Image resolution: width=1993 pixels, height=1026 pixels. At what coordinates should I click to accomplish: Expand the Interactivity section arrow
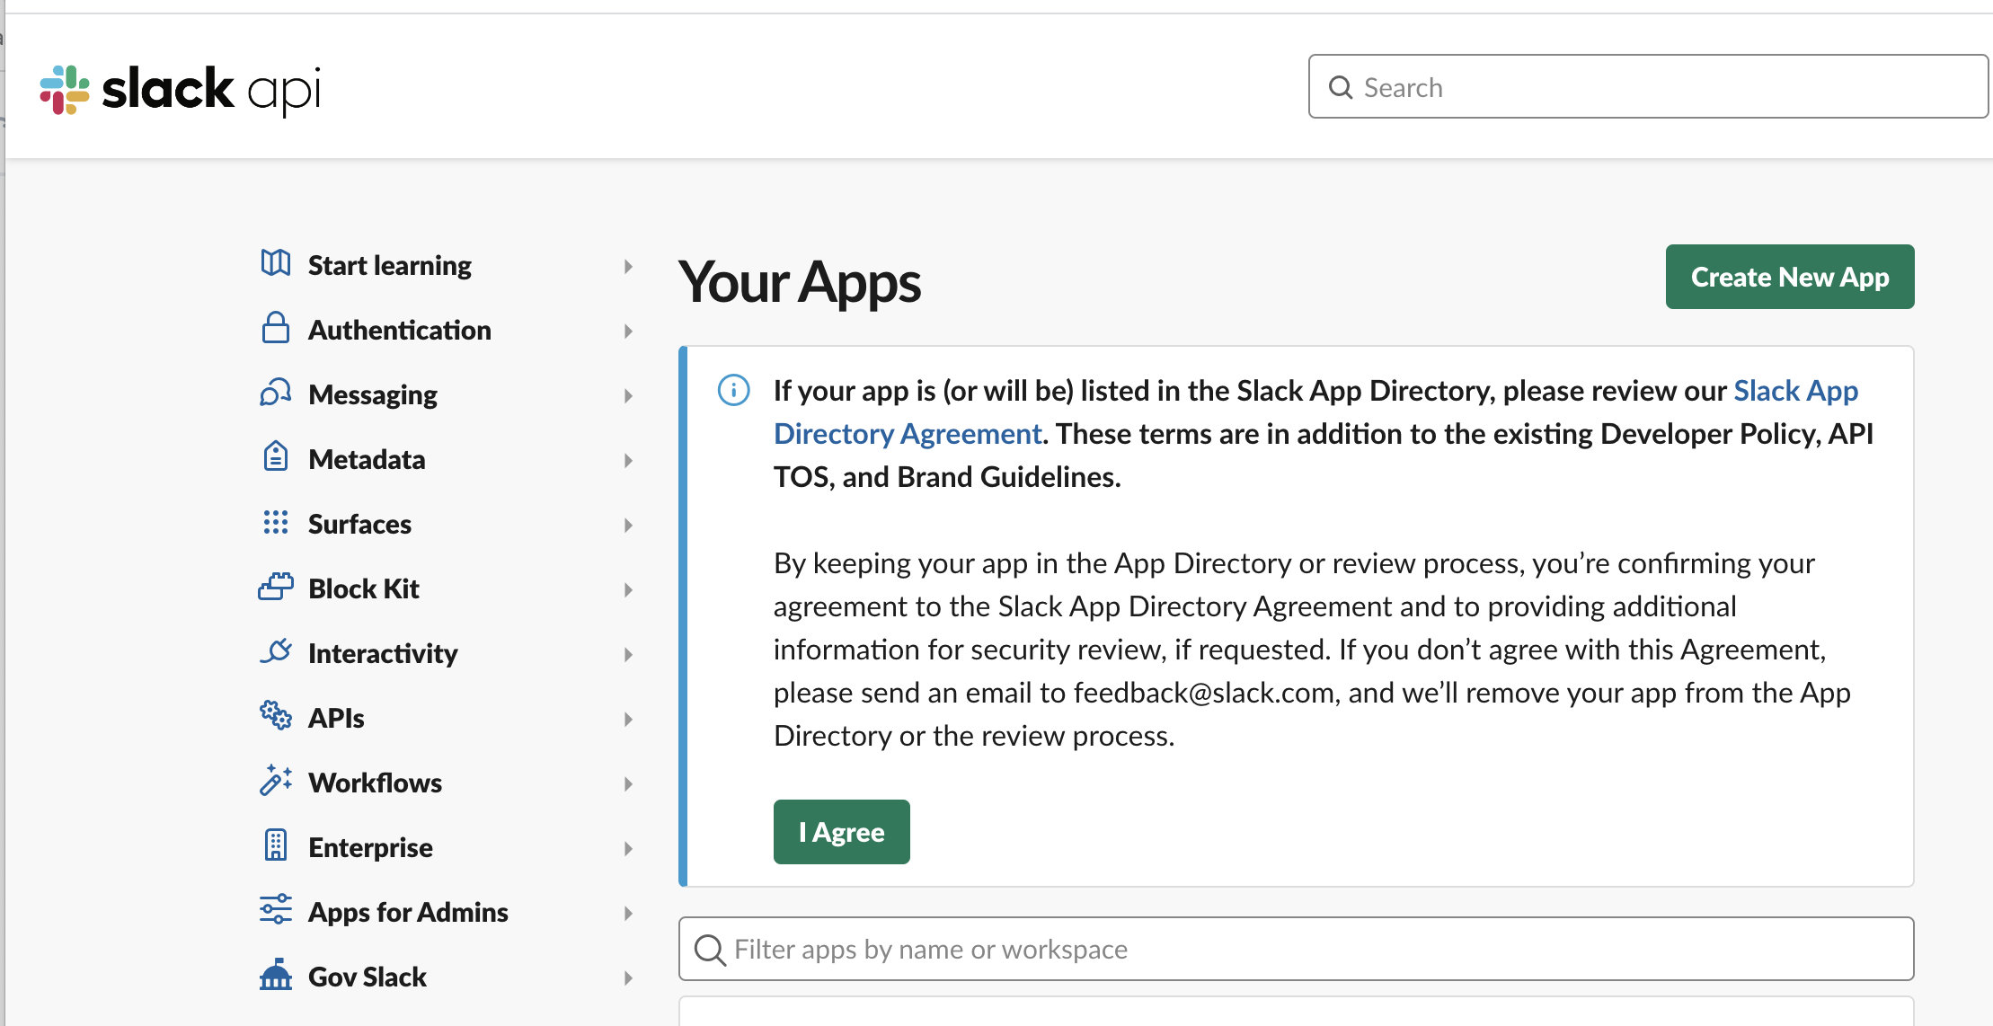pos(628,655)
